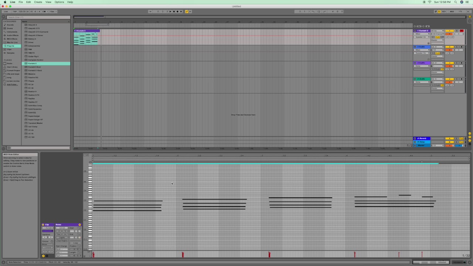Open the User Library place
Screen dimensions: 473x266
[x=12, y=67]
